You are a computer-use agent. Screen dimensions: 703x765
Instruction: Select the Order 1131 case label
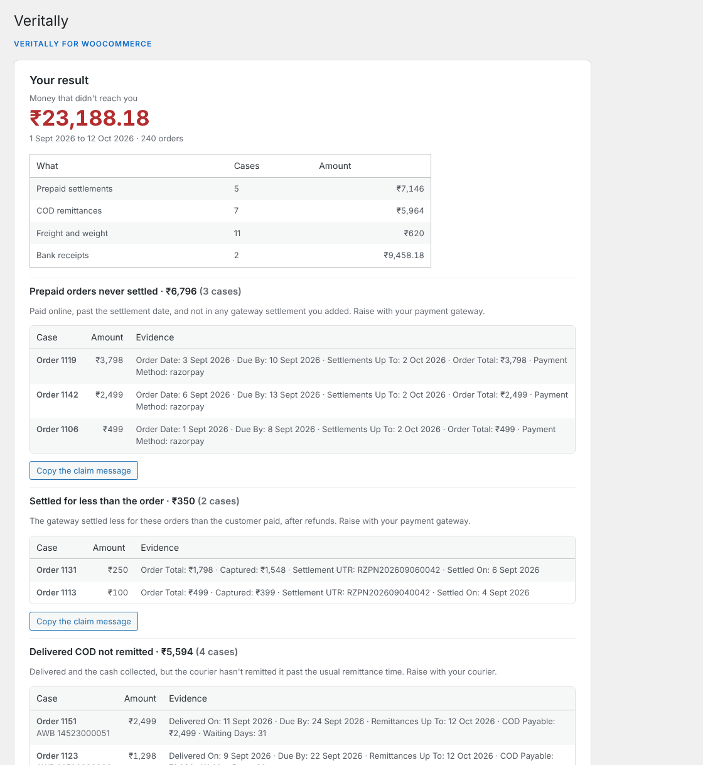coord(56,570)
